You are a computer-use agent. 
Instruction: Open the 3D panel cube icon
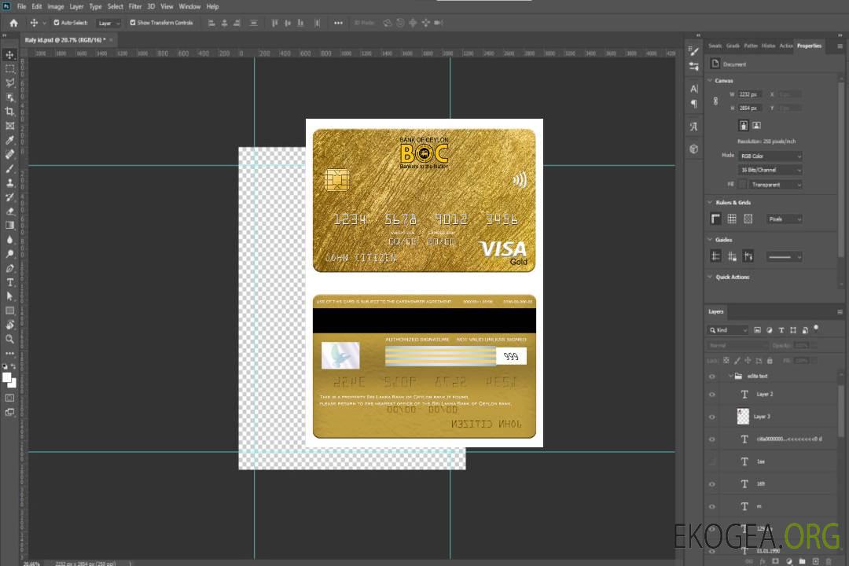694,149
